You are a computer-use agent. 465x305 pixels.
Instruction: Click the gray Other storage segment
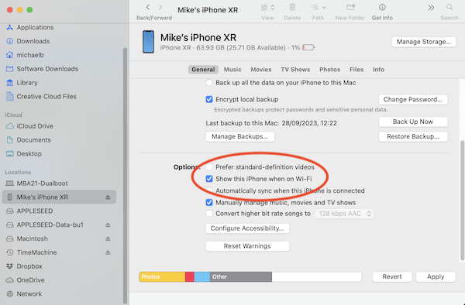pyautogui.click(x=241, y=277)
